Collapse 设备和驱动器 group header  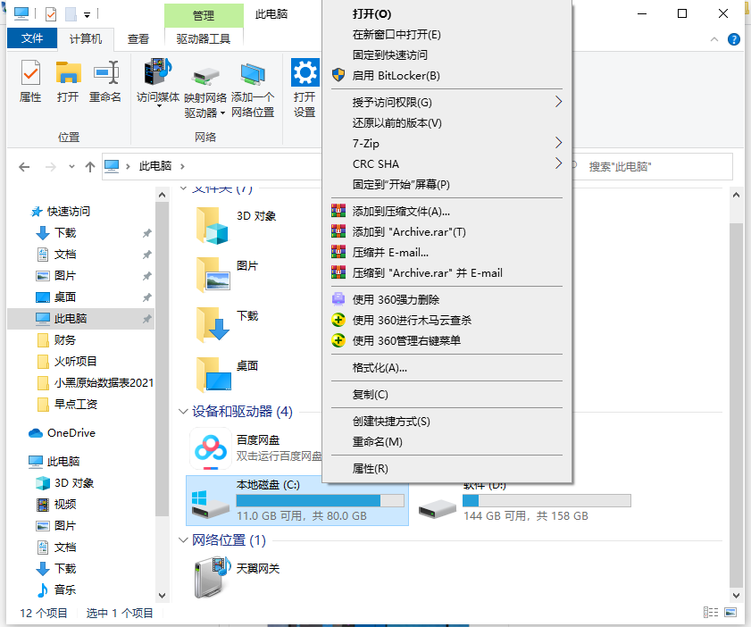coord(185,412)
